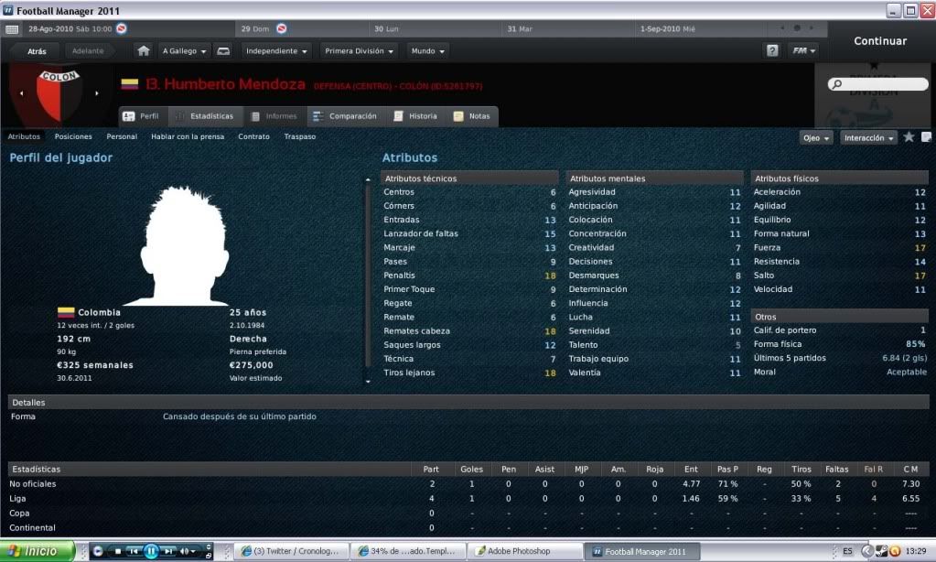Switch to the Perfil tab
The height and width of the screenshot is (562, 936).
click(142, 116)
